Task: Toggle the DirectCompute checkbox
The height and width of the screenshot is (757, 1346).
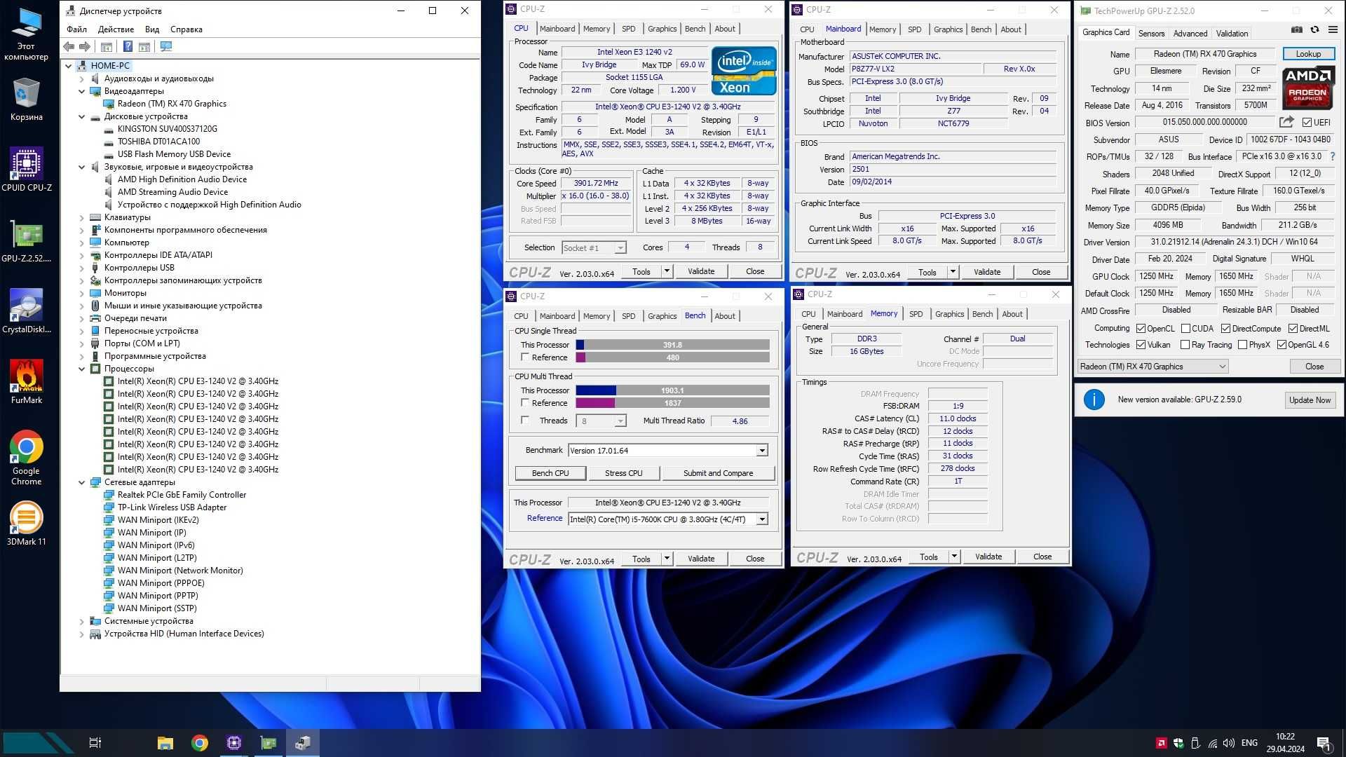Action: (x=1225, y=329)
